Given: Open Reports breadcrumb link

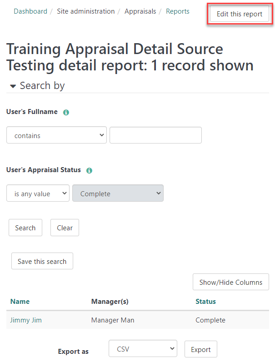Looking at the screenshot, I should click(177, 11).
